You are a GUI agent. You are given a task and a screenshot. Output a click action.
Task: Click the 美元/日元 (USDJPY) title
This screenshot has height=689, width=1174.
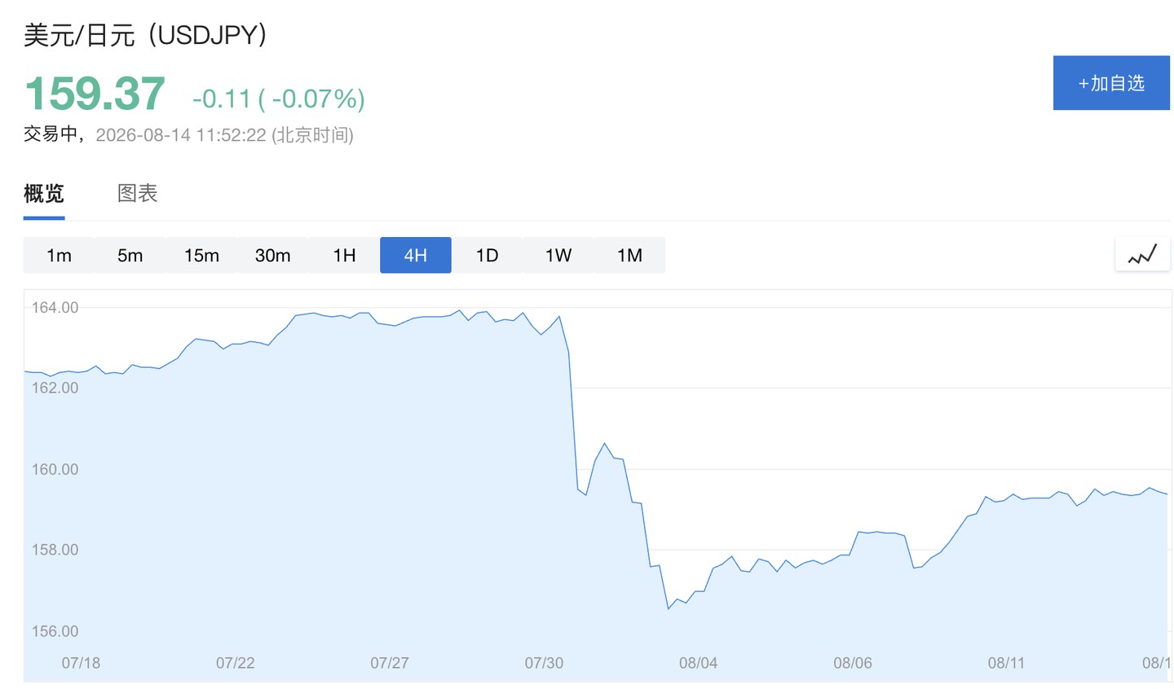click(145, 35)
